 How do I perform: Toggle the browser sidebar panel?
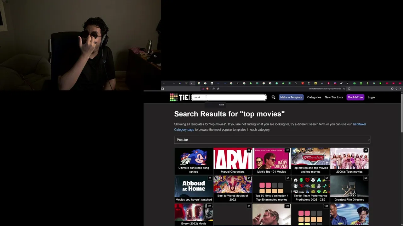162,89
